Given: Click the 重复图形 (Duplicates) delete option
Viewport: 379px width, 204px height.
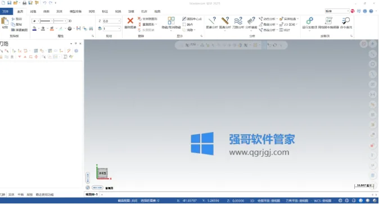Looking at the screenshot, I should (148, 24).
